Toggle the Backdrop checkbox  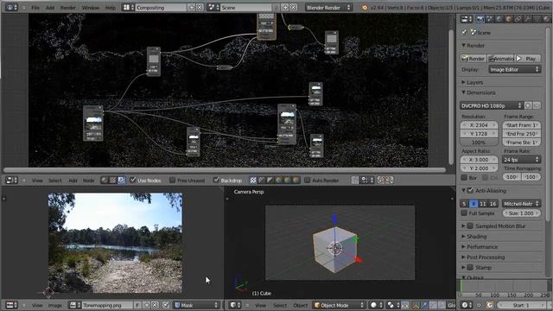click(x=216, y=181)
